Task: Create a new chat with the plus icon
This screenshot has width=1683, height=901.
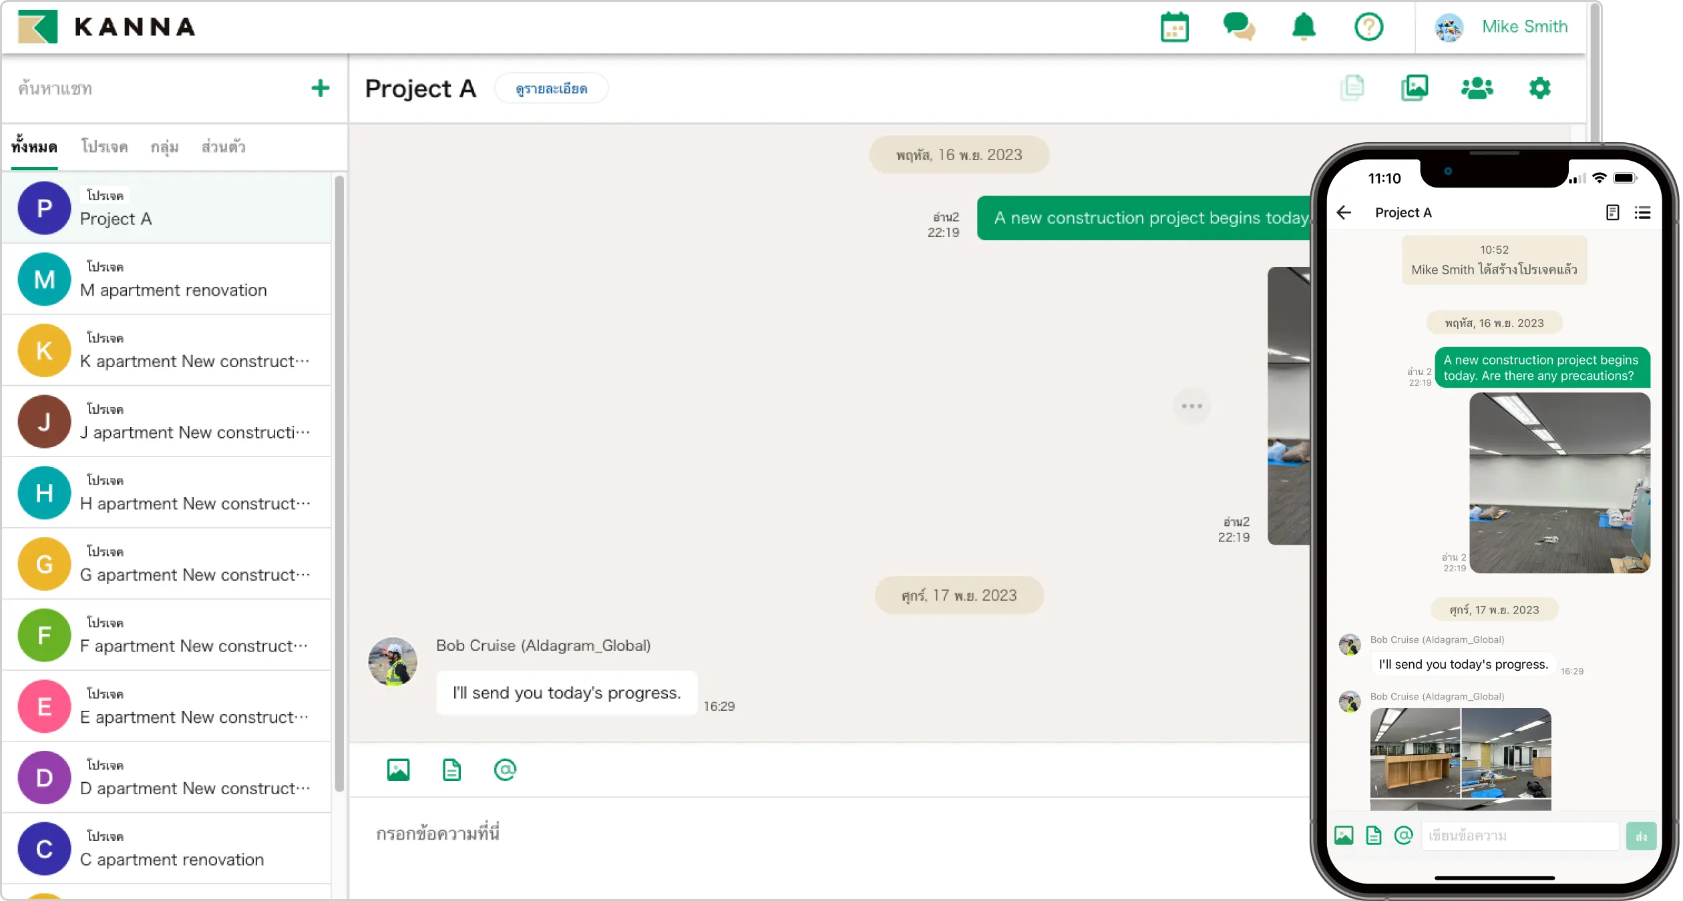Action: pos(320,87)
